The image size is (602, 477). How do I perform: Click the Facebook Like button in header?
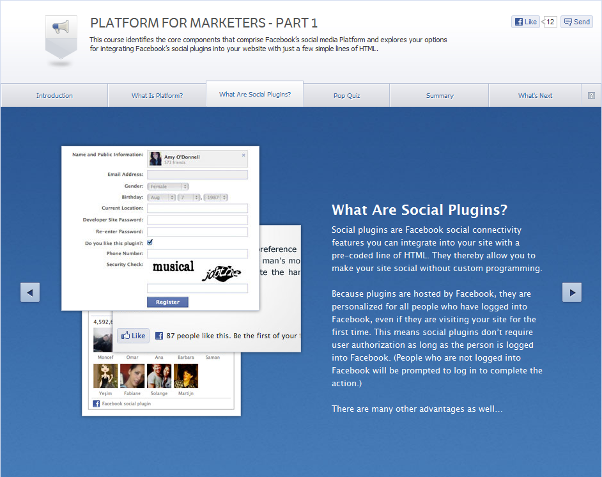525,22
